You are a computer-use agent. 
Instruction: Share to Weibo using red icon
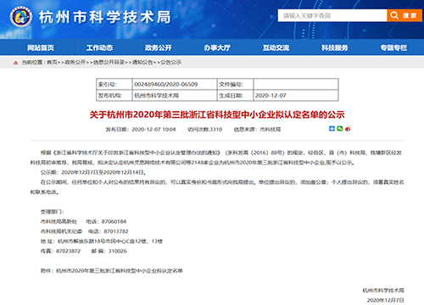pyautogui.click(x=348, y=129)
